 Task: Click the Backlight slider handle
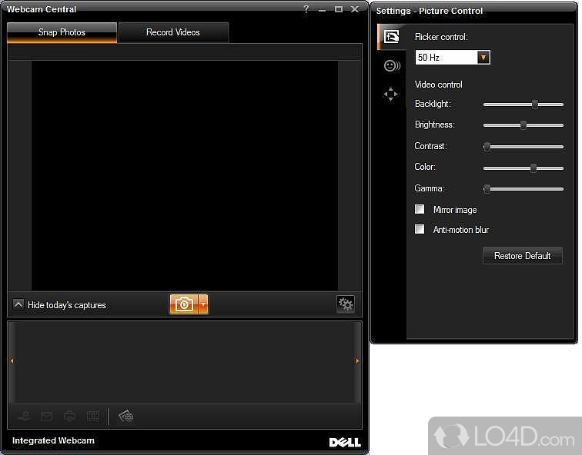(534, 105)
